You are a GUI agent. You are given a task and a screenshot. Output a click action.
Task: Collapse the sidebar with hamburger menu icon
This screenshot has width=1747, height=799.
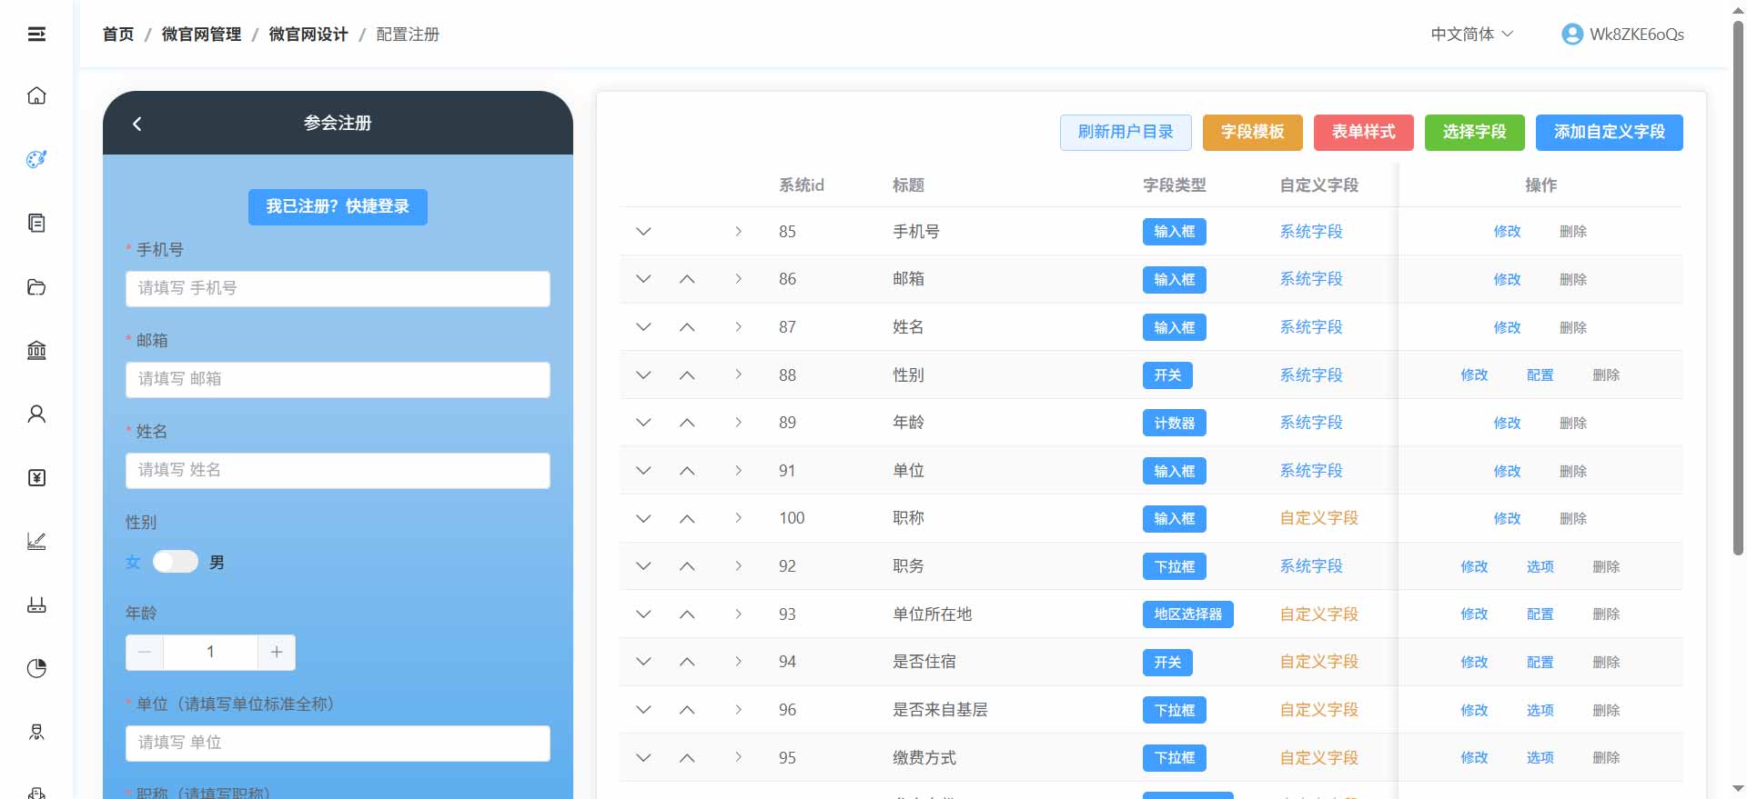pyautogui.click(x=36, y=34)
